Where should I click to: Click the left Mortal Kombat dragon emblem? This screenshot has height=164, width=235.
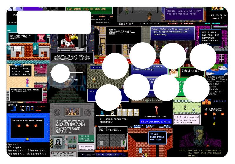coord(57,112)
